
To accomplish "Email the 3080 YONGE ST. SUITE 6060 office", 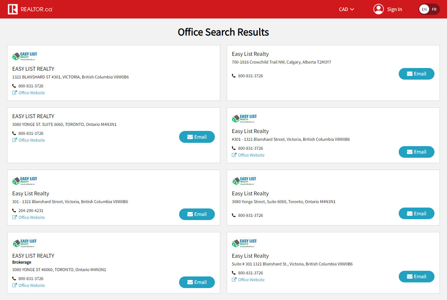I will 197,137.
